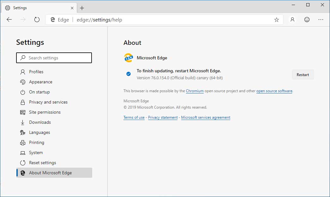Screen dimensions: 330x197
Task: Click the Settings tab gear icon
Action: 8,8
